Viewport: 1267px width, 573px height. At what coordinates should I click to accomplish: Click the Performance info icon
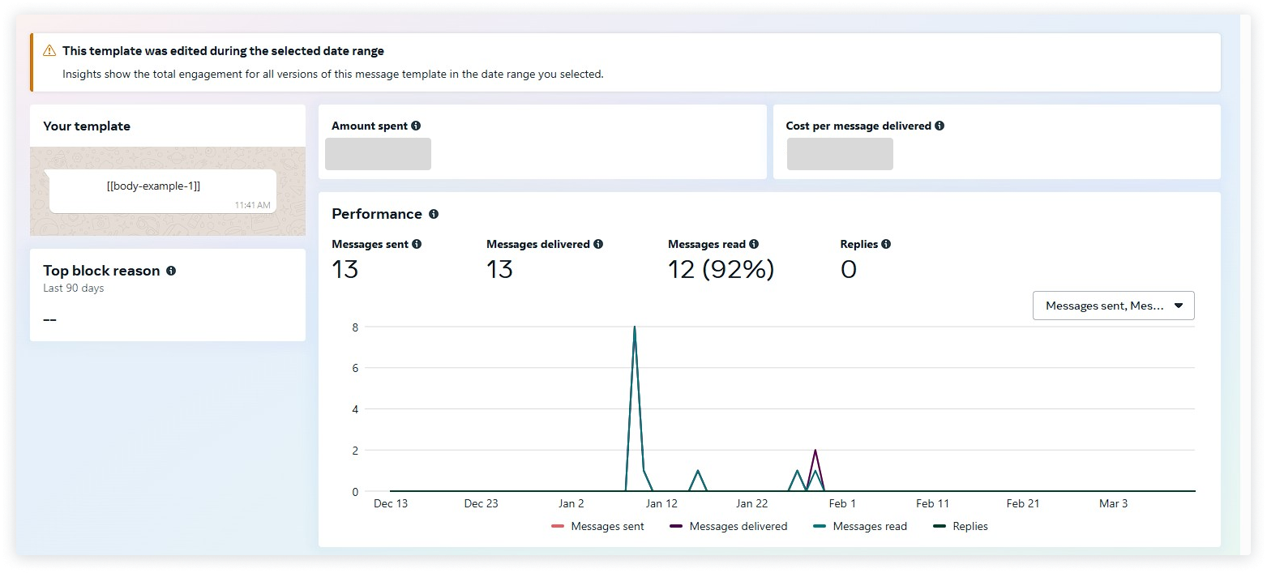(x=434, y=215)
